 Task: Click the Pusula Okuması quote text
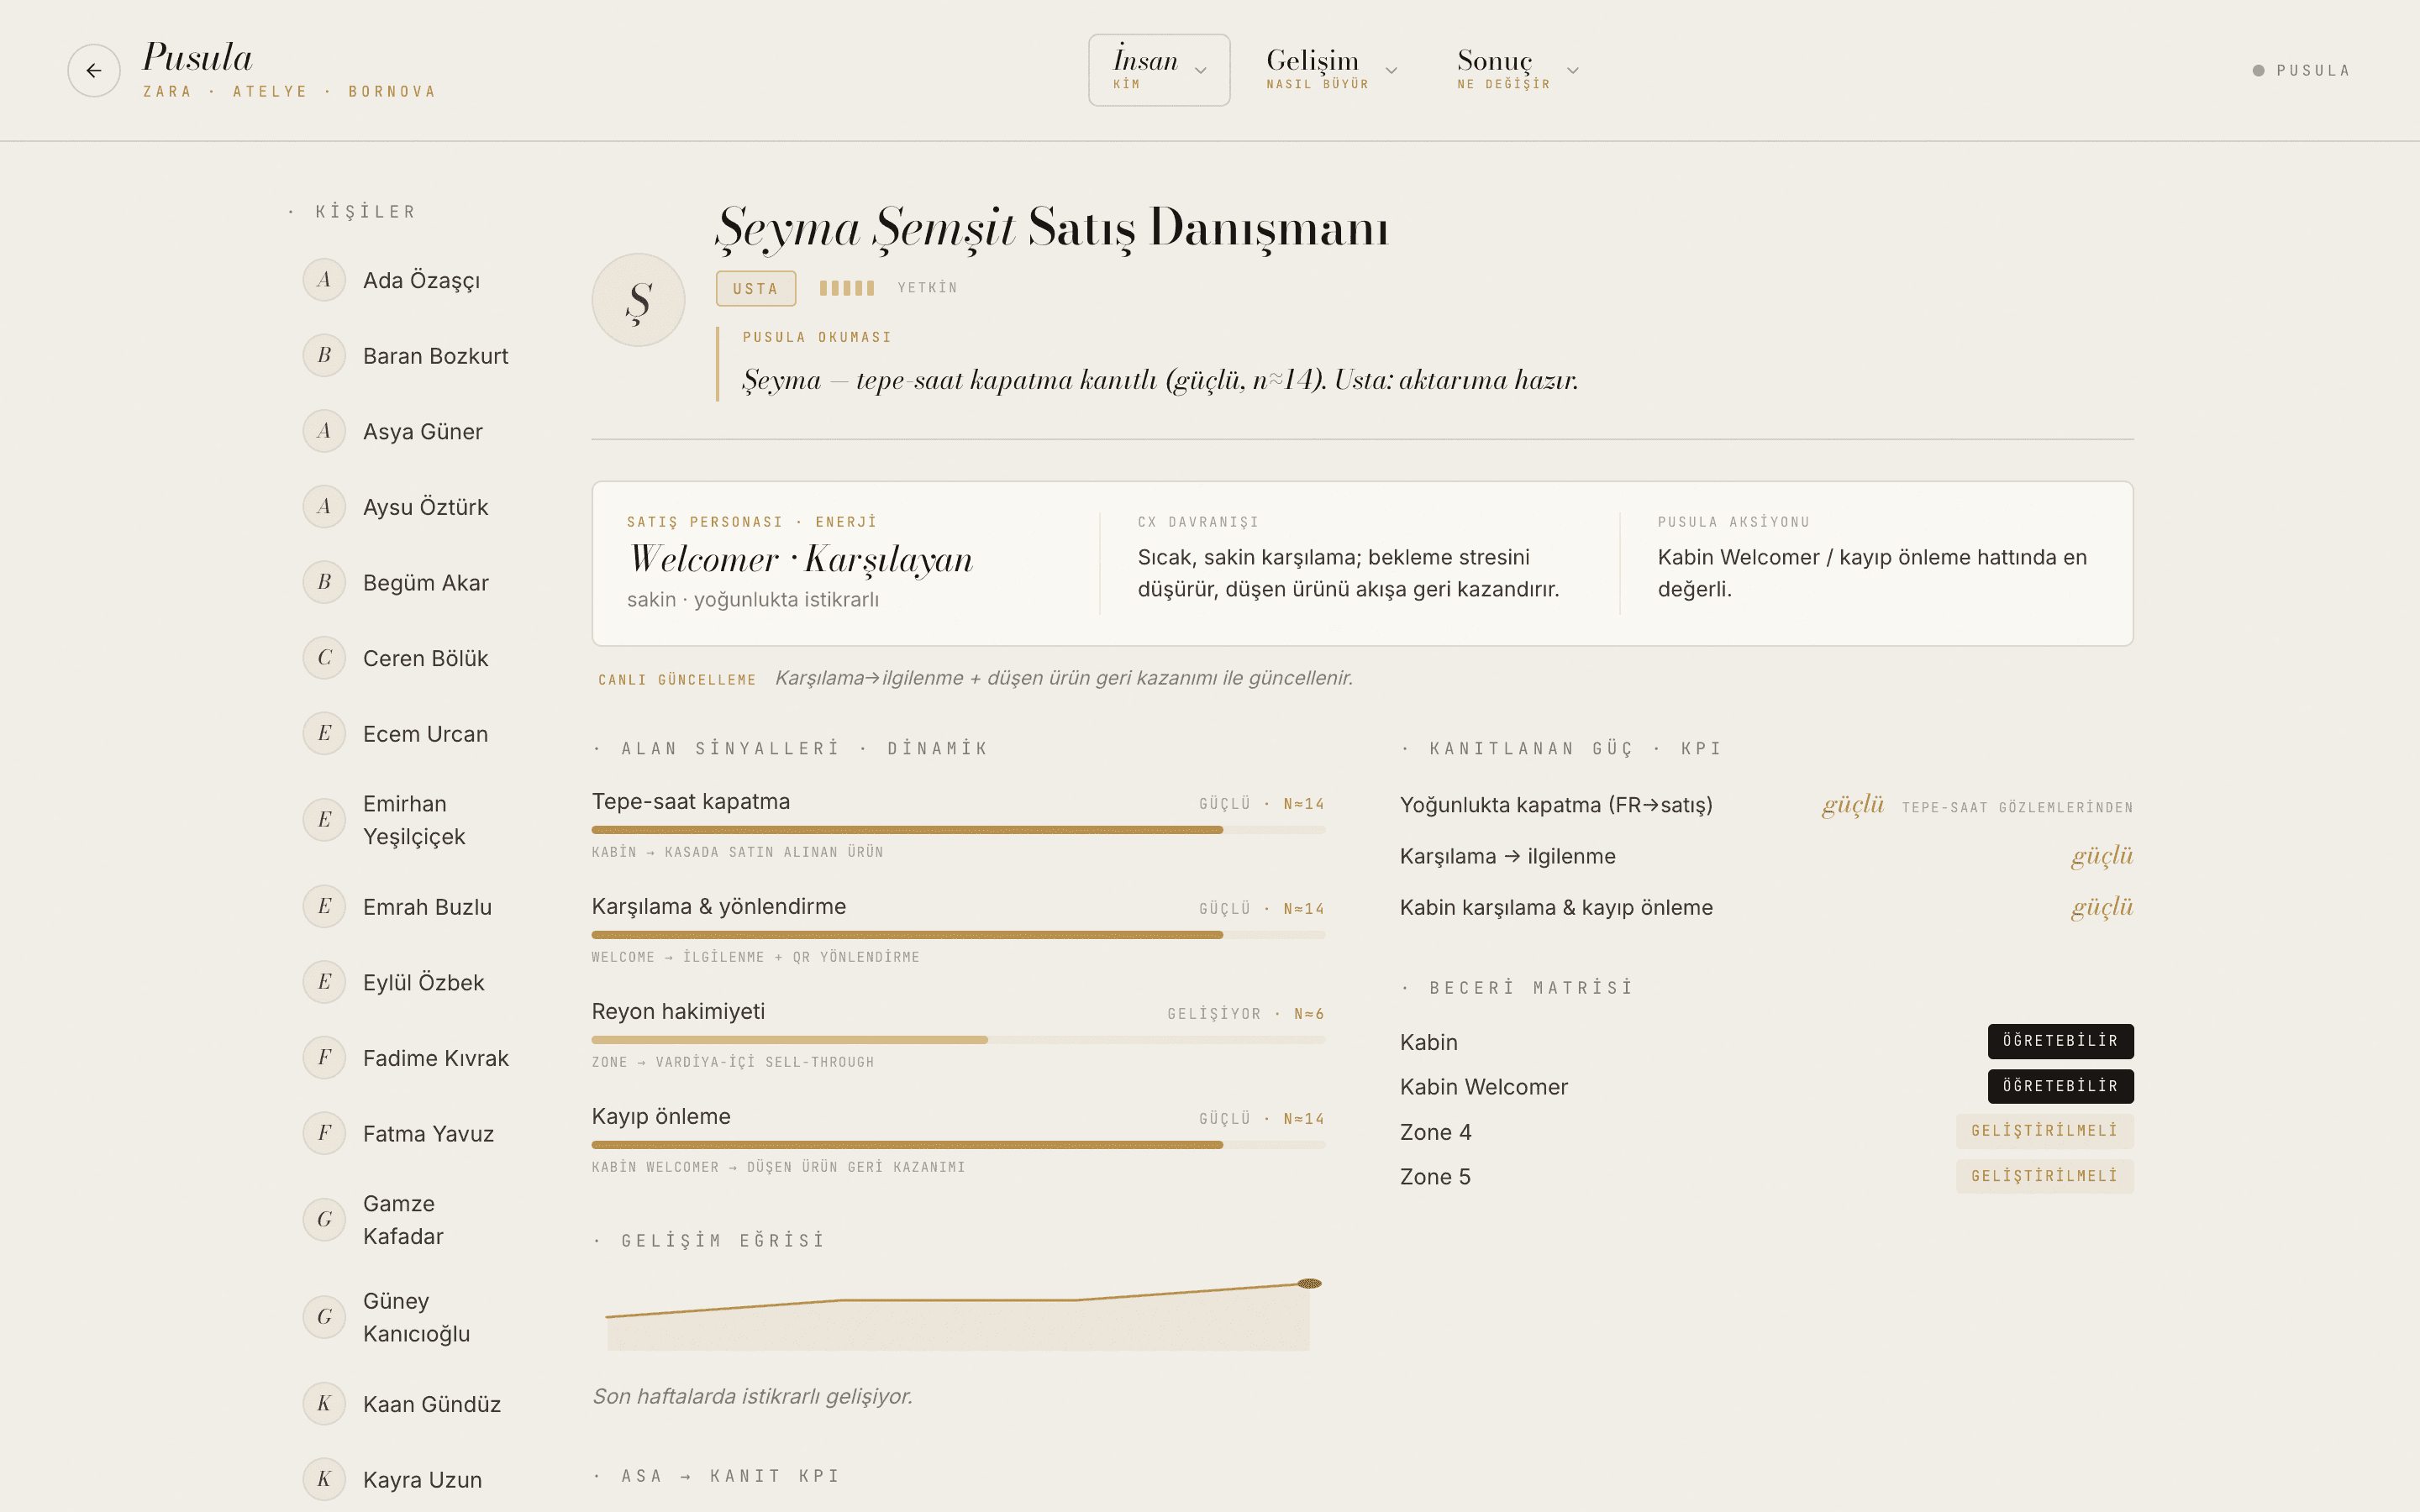click(x=1160, y=380)
